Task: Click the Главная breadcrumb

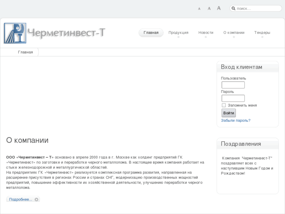Action: (x=25, y=52)
